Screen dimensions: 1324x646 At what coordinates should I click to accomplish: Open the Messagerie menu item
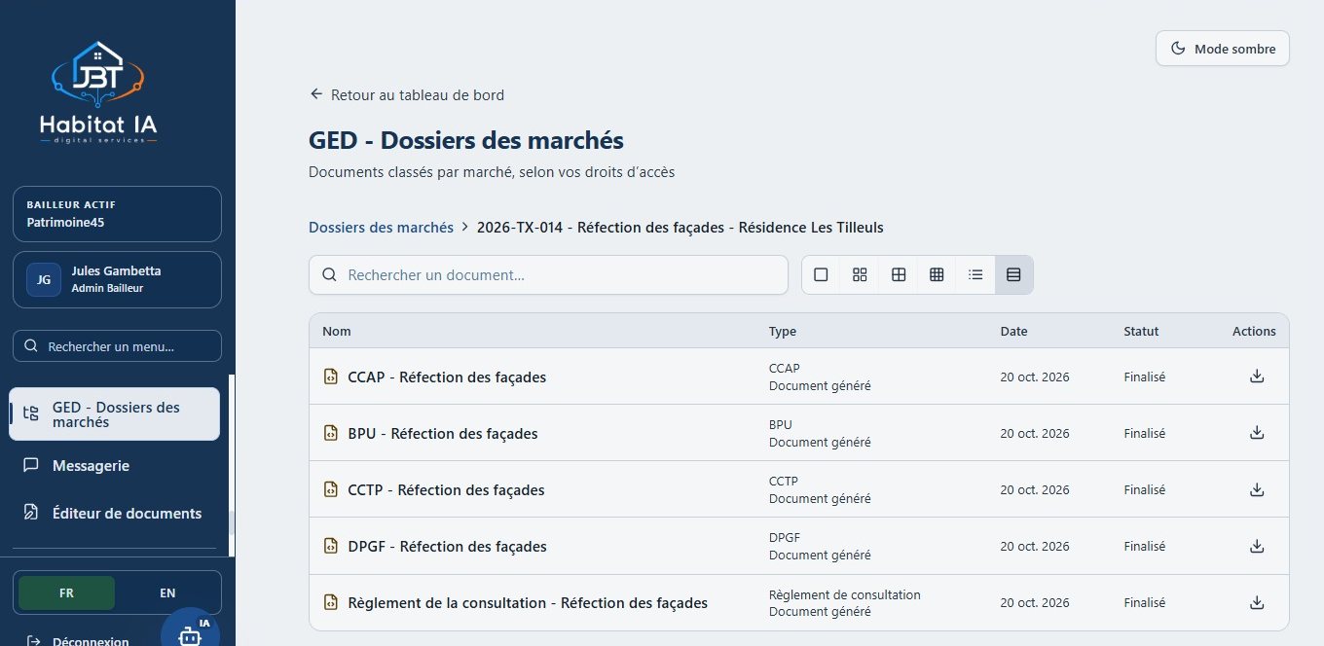tap(115, 466)
